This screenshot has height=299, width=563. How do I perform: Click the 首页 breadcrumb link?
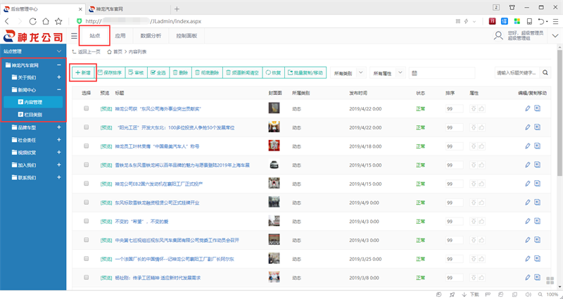click(x=115, y=52)
